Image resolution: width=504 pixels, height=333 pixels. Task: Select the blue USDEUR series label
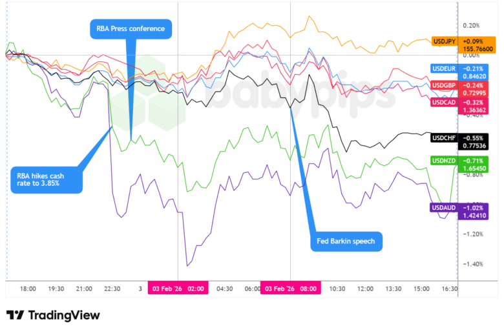click(443, 68)
